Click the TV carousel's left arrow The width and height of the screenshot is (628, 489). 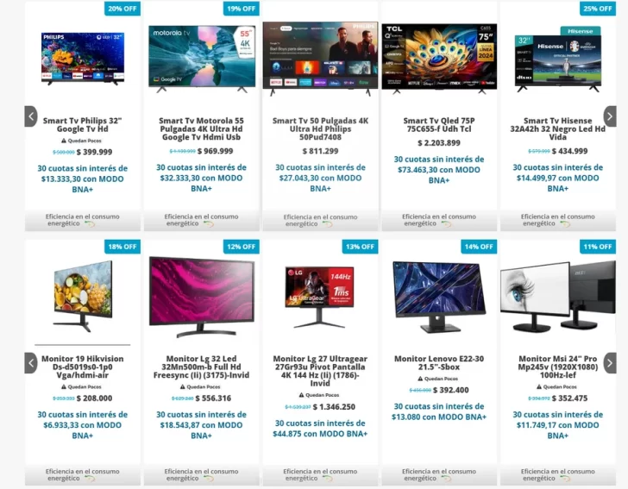point(31,116)
